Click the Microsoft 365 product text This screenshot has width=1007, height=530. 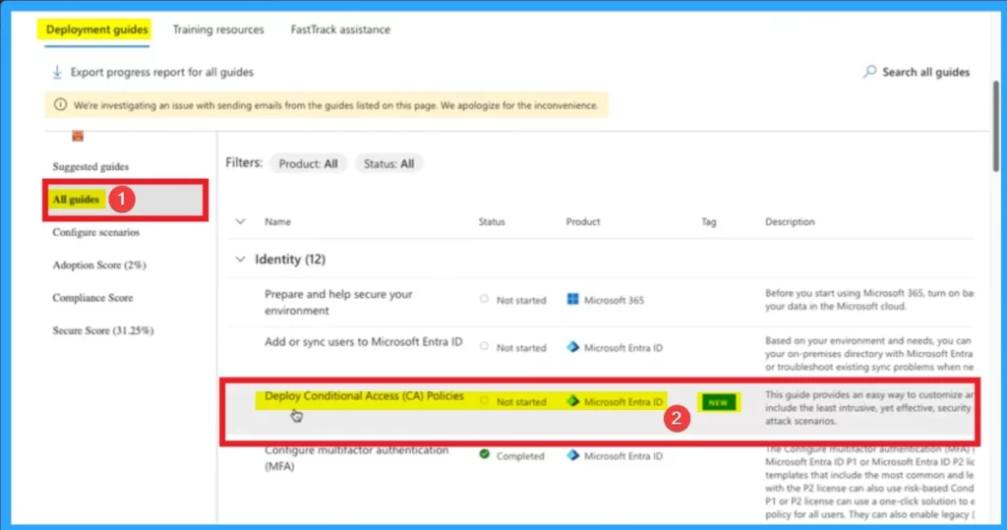tap(614, 300)
